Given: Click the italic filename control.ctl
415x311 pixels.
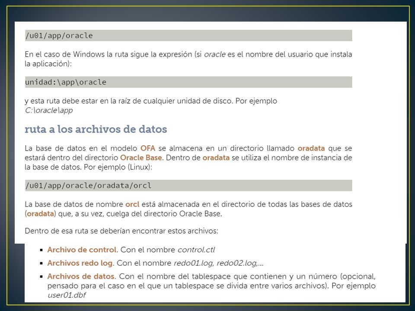Looking at the screenshot, I should (196, 250).
